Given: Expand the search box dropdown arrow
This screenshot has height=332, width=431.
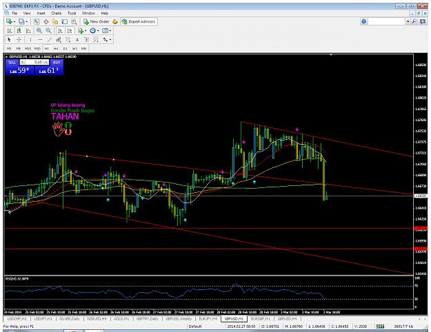Looking at the screenshot, I should 408,21.
